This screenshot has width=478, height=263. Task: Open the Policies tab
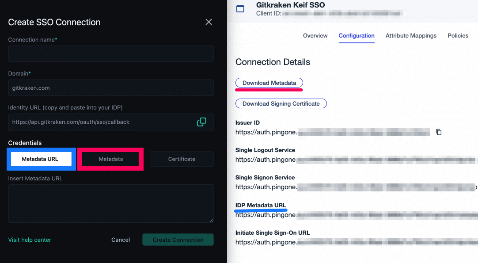pos(458,36)
